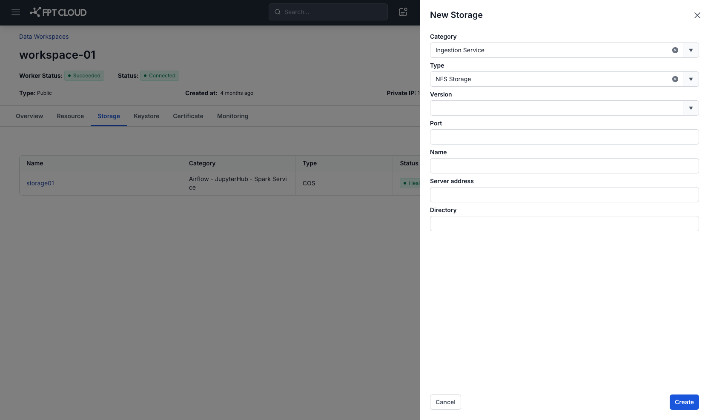Close the New Storage panel

[x=697, y=15]
